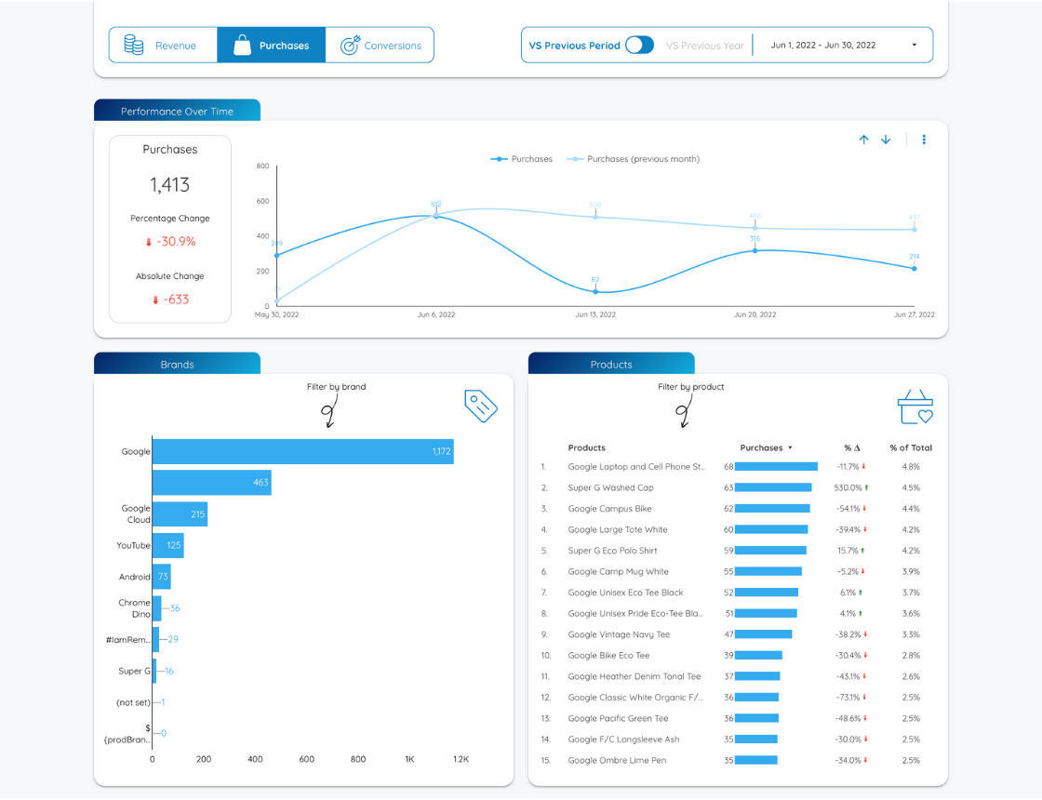Viewport: 1042px width, 800px height.
Task: Click the Purchases shopping bag icon
Action: (242, 45)
